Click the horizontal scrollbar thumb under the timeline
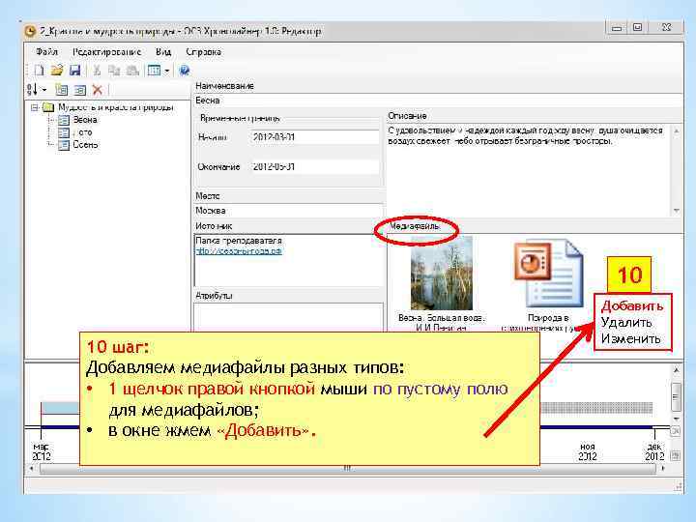Screen dimensions: 696x522 (x=348, y=468)
